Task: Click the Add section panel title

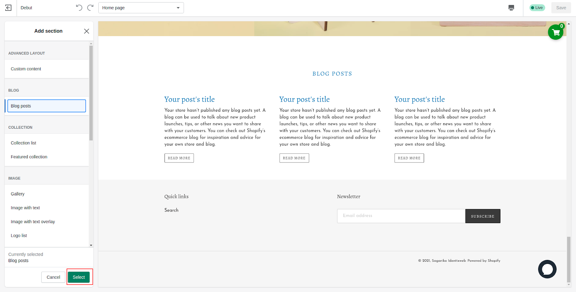Action: (x=48, y=31)
